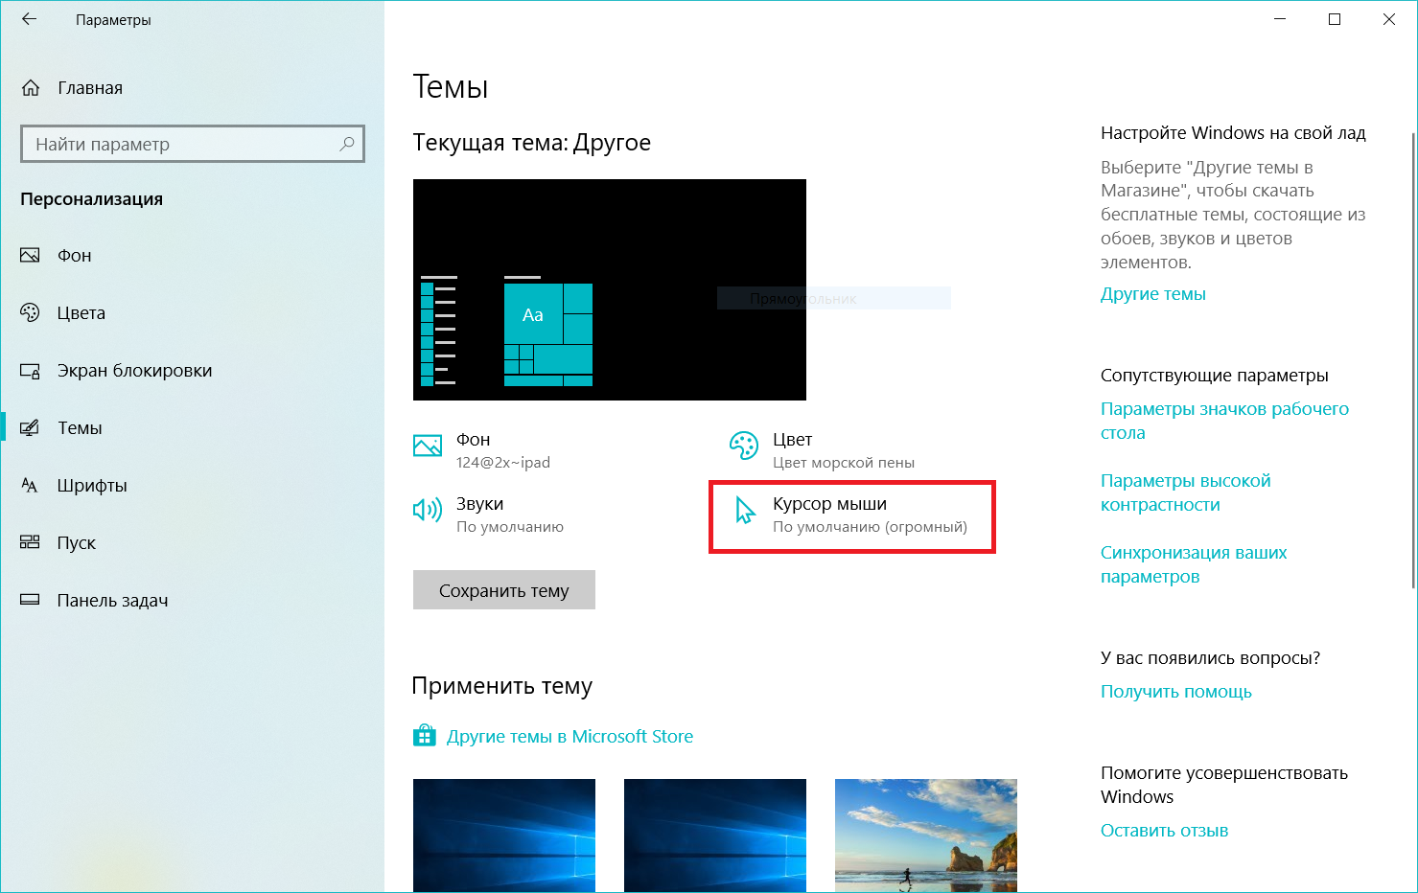Image resolution: width=1418 pixels, height=893 pixels.
Task: Click the back arrow at top left
Action: coord(29,18)
